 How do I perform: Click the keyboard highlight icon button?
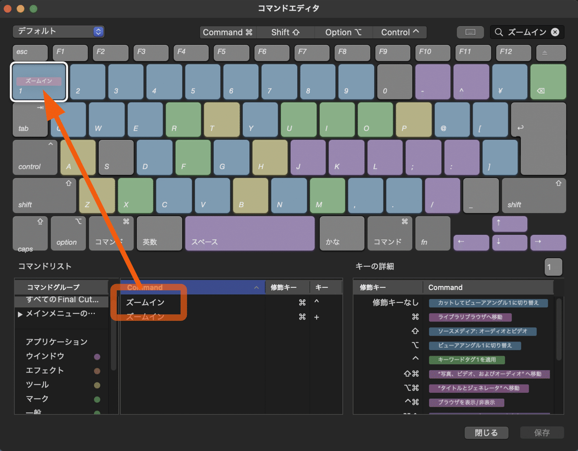coord(471,32)
